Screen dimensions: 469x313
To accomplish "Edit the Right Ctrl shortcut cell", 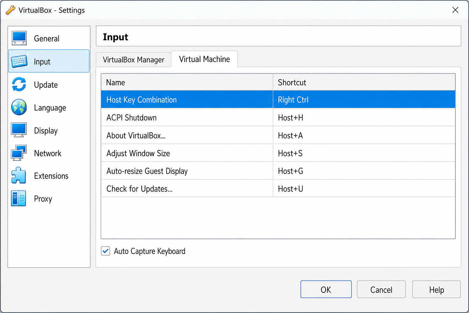I will tap(364, 100).
